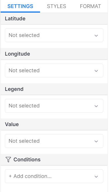
Task: Open the Latitude 'Not selected' dropdown
Action: [54, 35]
